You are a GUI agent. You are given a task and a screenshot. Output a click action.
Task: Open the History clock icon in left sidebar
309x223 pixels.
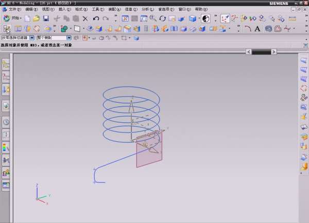[x=6, y=122]
